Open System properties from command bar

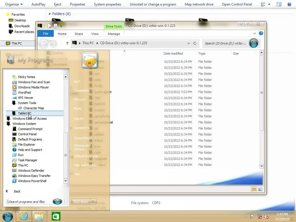point(108,4)
